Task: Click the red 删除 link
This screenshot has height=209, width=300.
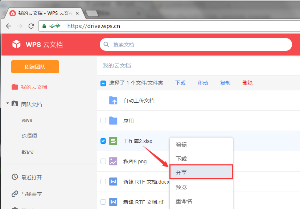Action: tap(247, 83)
